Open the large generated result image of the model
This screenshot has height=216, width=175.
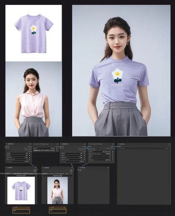(121, 70)
